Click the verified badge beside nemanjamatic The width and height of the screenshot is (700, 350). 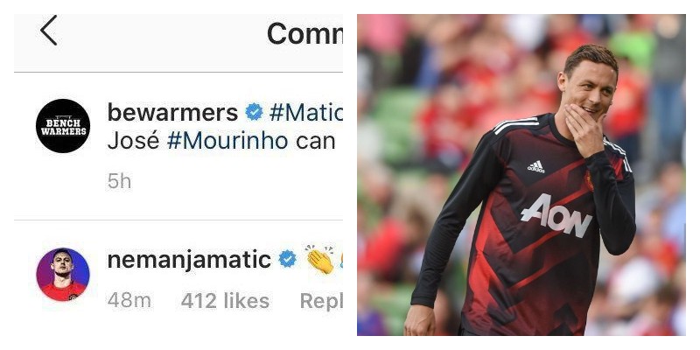[x=288, y=259]
